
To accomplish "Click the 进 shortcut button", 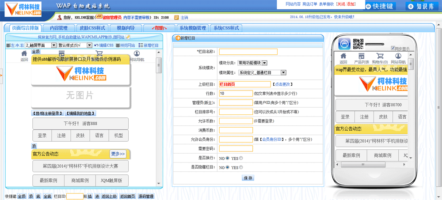I will tap(97, 196).
